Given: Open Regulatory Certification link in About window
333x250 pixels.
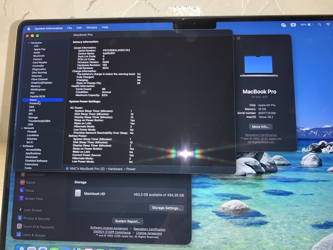Looking at the screenshot, I should [261, 135].
